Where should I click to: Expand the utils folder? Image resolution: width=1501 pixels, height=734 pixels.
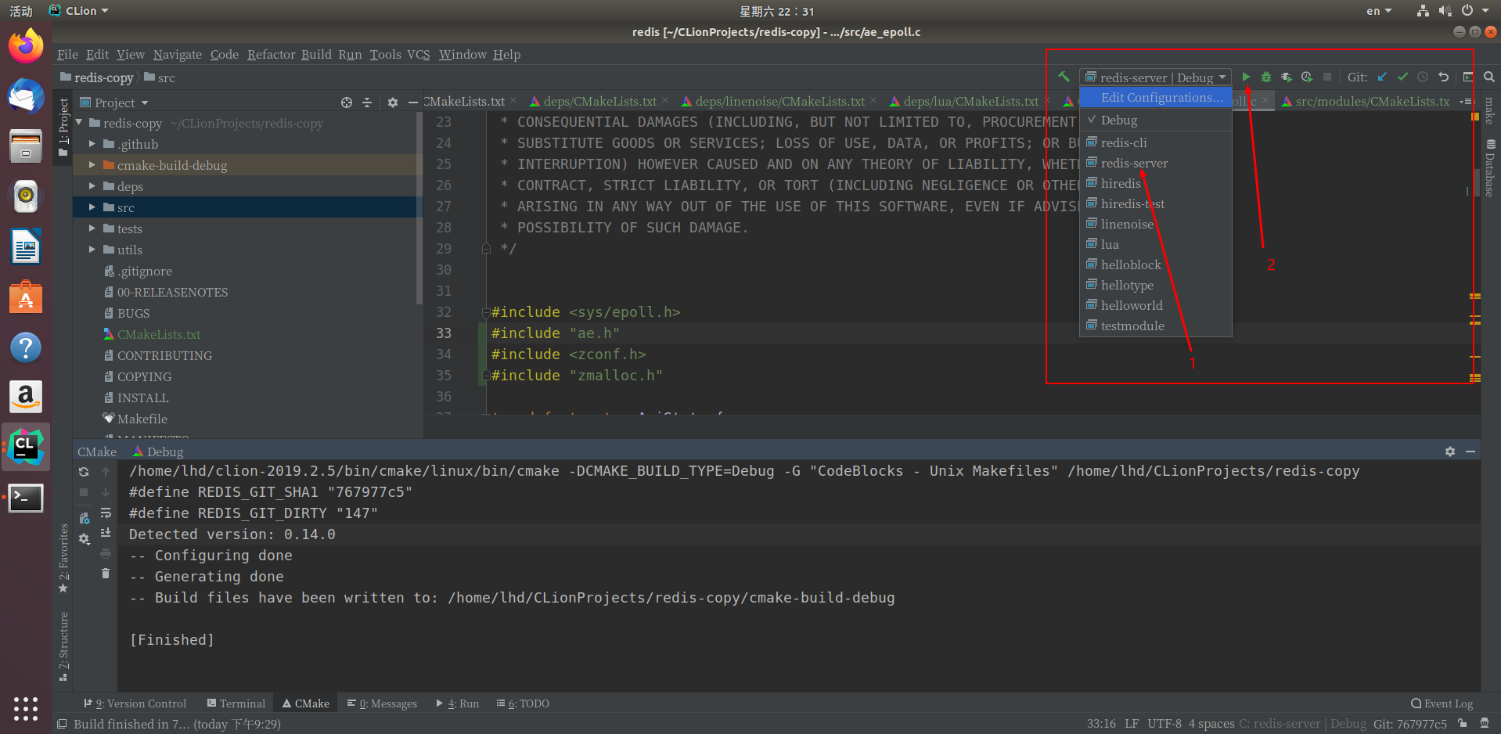click(x=92, y=250)
